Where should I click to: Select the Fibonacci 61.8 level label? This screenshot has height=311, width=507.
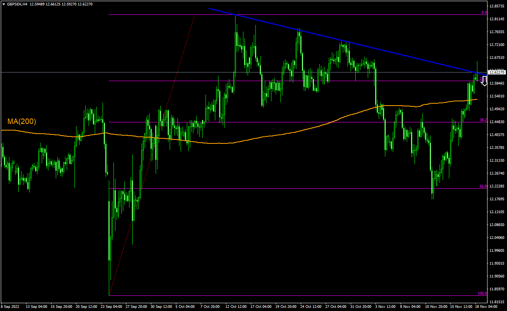pos(483,186)
